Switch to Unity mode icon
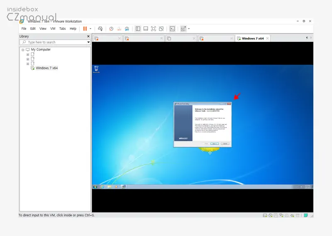Image resolution: width=332 pixels, height=236 pixels. point(161,29)
